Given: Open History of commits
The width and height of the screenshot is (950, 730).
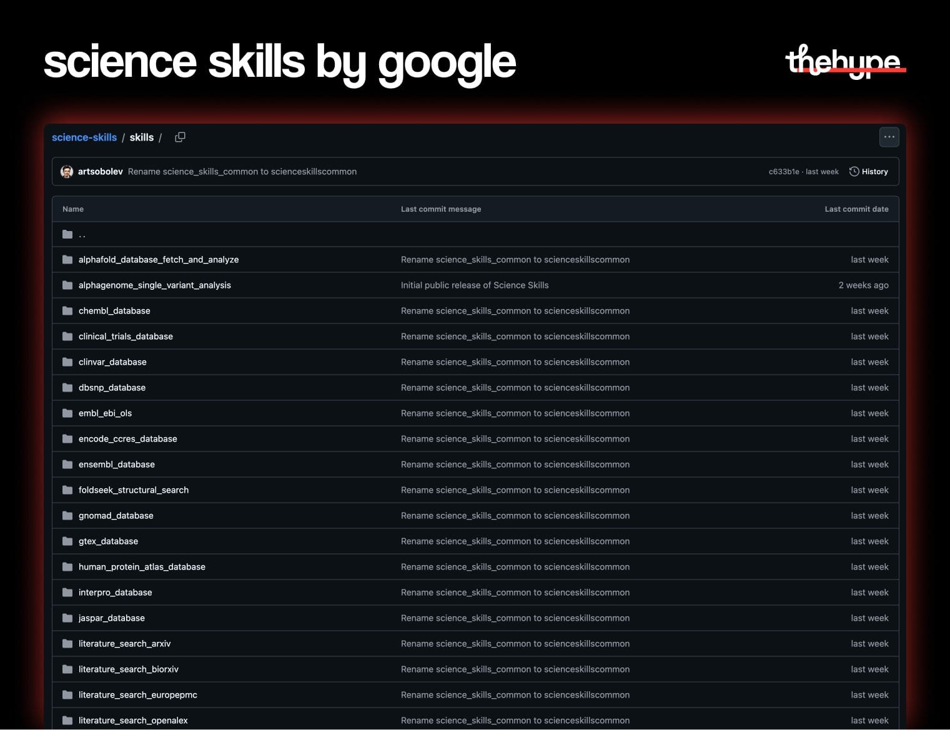Looking at the screenshot, I should (x=868, y=172).
